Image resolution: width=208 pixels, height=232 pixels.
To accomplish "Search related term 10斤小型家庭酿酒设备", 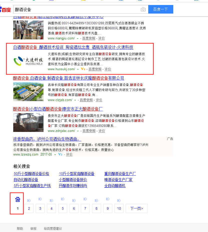I will (77, 174).
